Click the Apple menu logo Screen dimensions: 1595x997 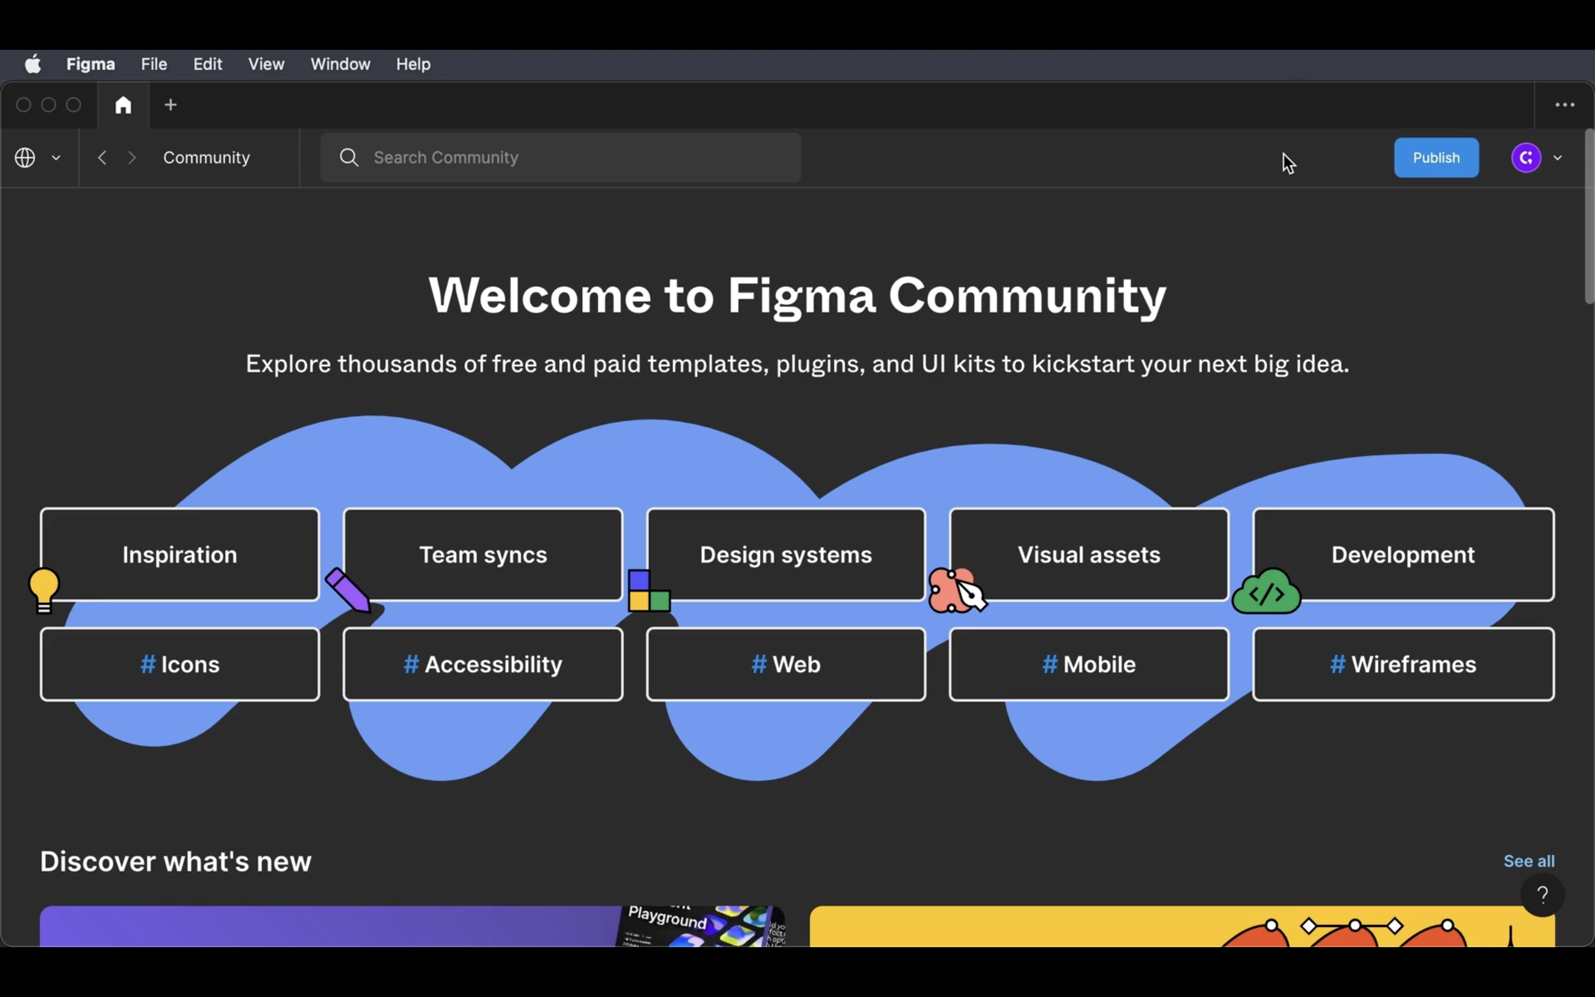click(x=33, y=64)
